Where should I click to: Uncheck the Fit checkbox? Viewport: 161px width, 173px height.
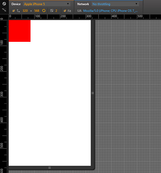(x=65, y=11)
